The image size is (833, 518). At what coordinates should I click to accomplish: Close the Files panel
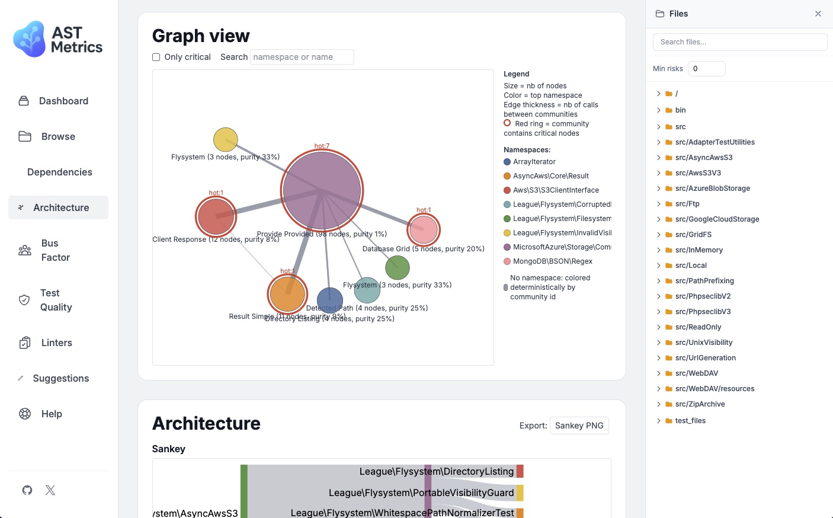818,14
